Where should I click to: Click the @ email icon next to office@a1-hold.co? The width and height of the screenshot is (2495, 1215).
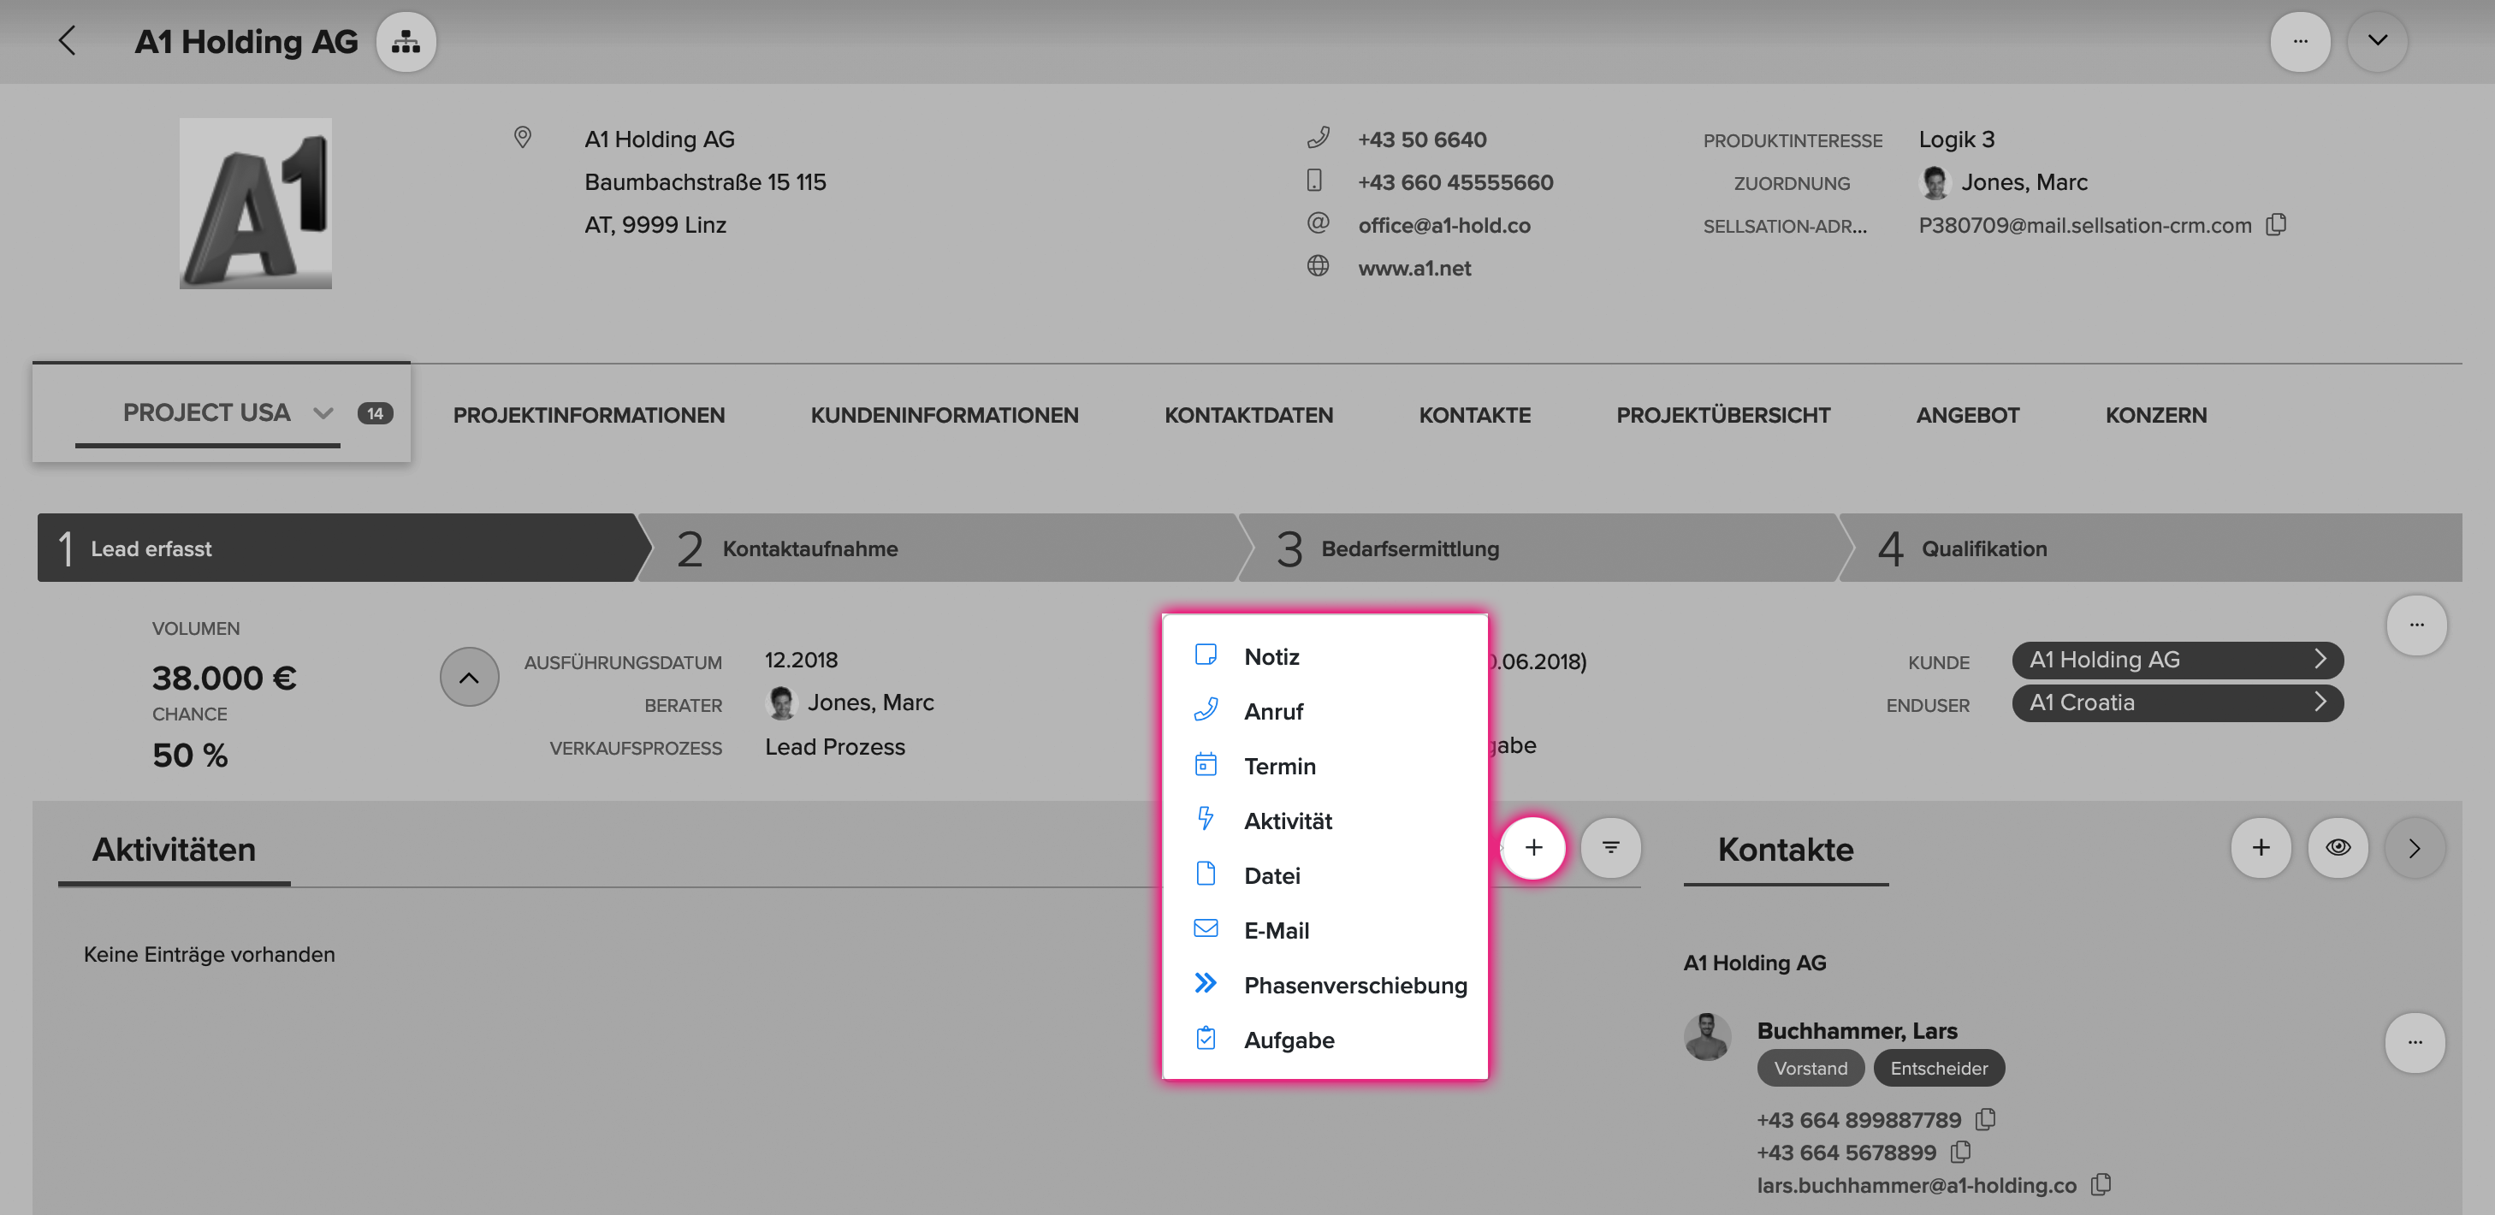[1319, 222]
